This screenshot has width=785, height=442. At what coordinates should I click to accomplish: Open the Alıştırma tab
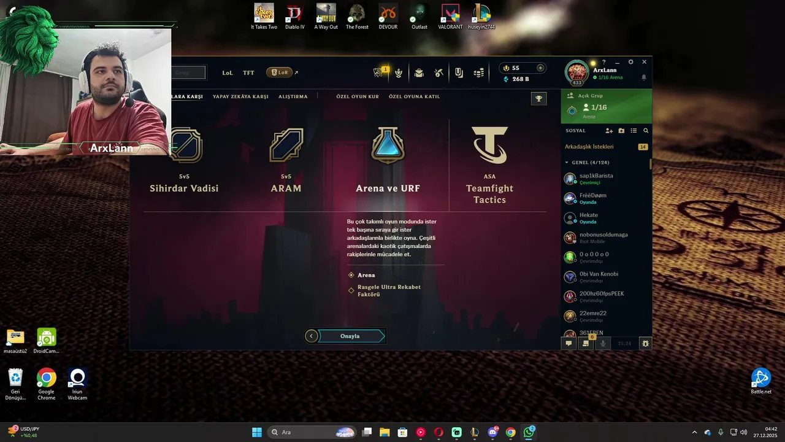tap(293, 96)
